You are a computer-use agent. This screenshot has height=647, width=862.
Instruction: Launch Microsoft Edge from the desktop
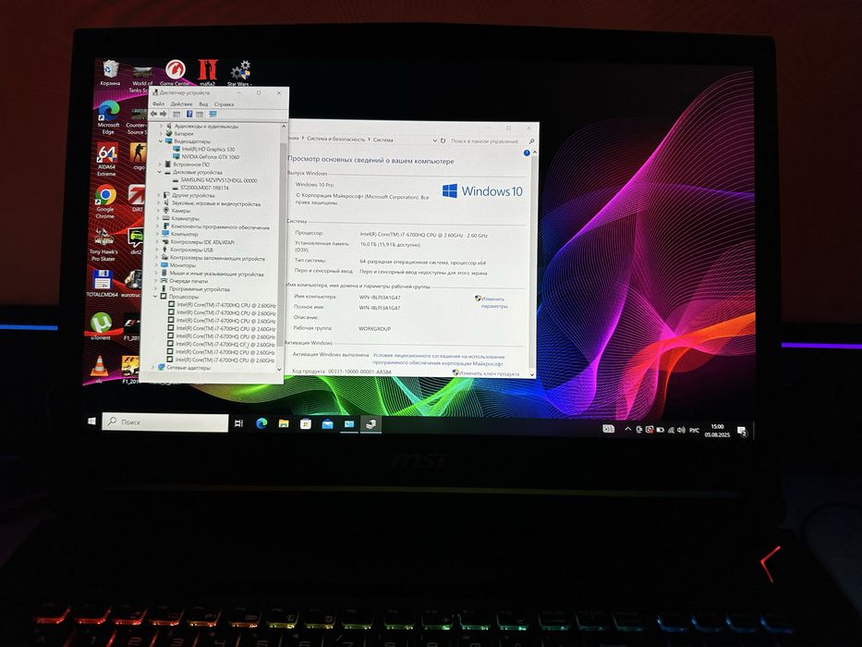pyautogui.click(x=108, y=117)
